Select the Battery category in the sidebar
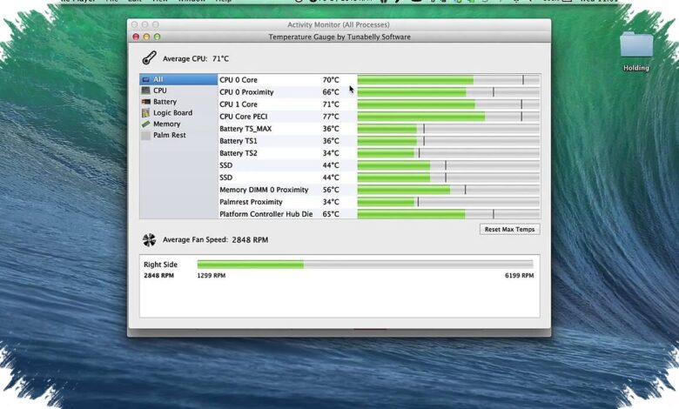Image resolution: width=679 pixels, height=409 pixels. (x=178, y=102)
